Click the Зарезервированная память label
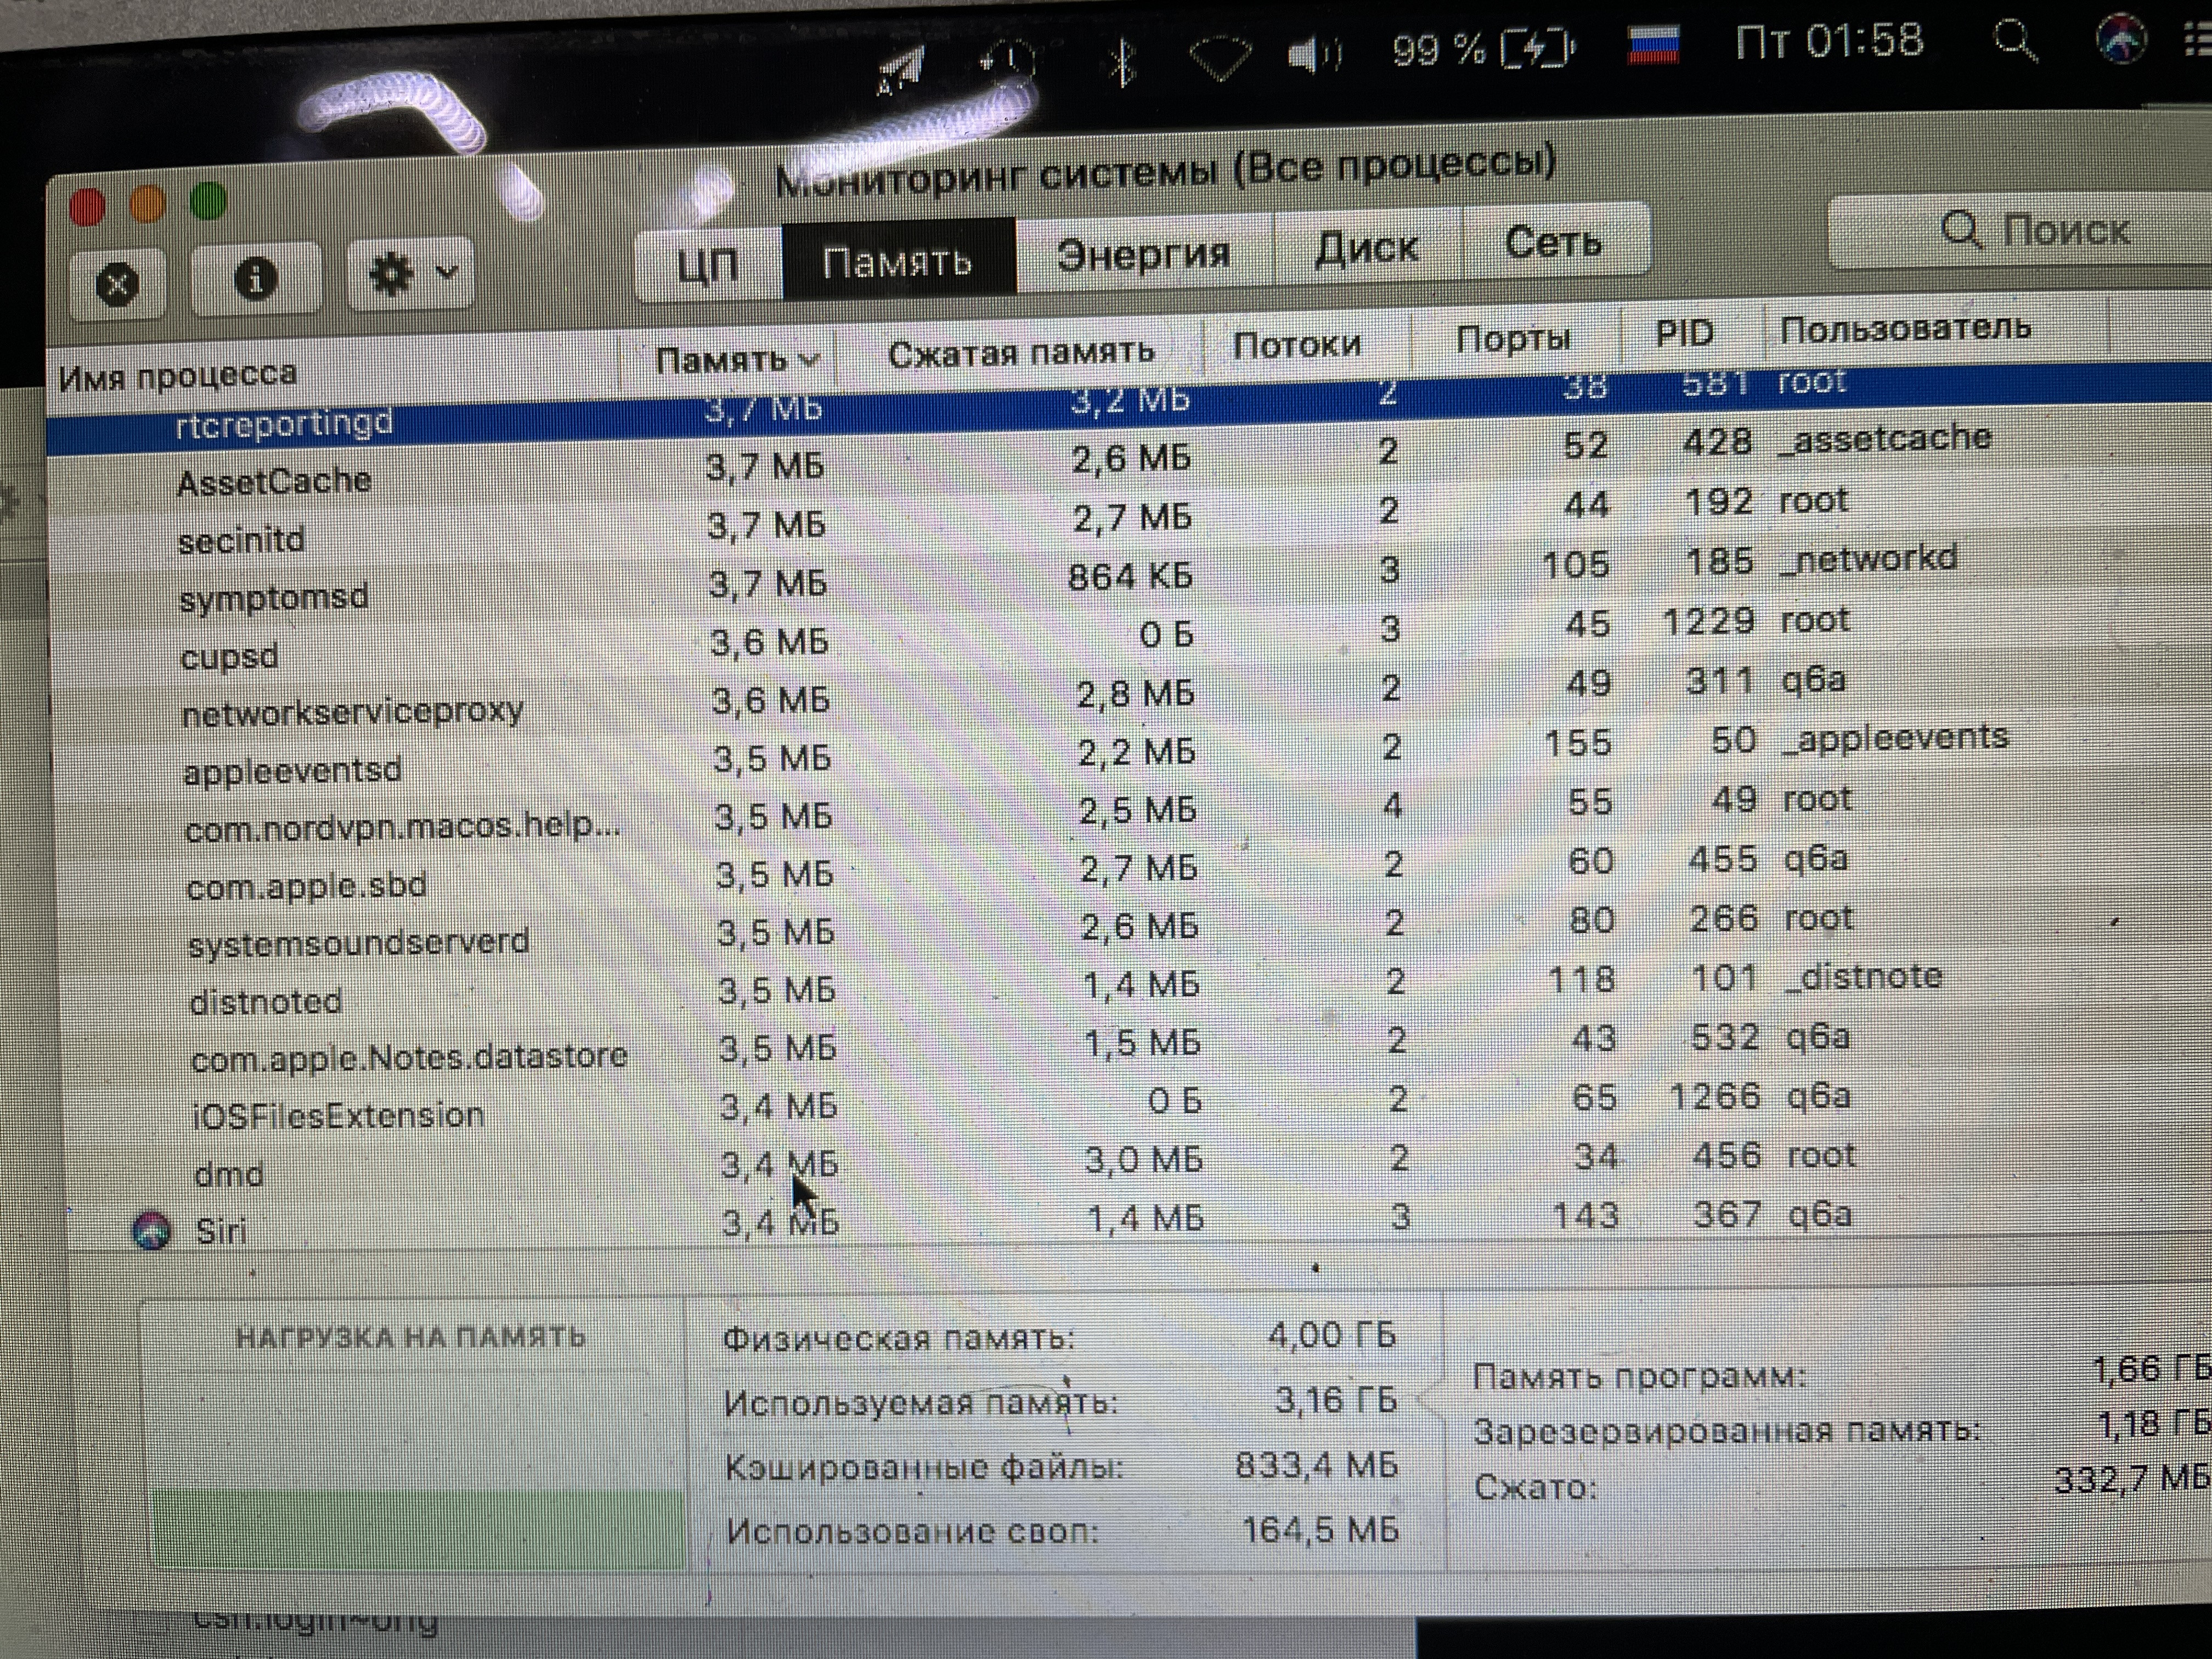Viewport: 2212px width, 1659px height. tap(1727, 1431)
